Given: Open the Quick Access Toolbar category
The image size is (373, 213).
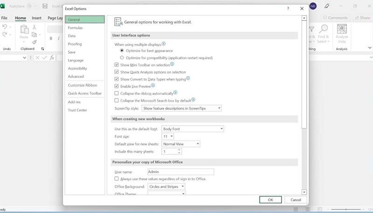Looking at the screenshot, I should 85,93.
